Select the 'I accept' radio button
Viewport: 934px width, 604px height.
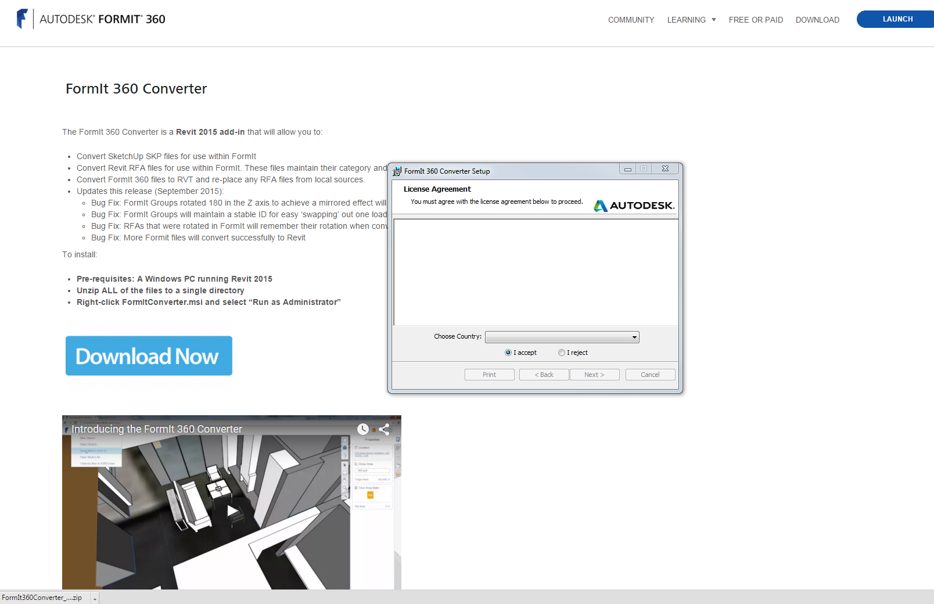point(508,353)
